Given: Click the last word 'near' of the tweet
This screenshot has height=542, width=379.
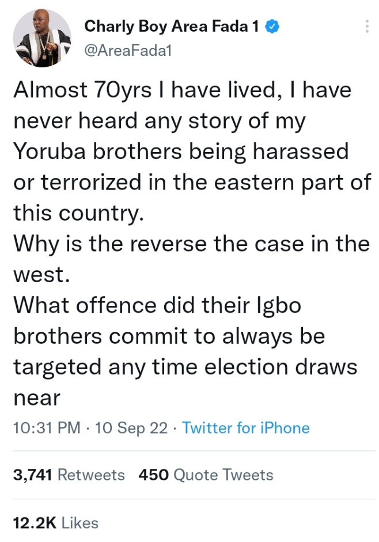Looking at the screenshot, I should pyautogui.click(x=36, y=397).
